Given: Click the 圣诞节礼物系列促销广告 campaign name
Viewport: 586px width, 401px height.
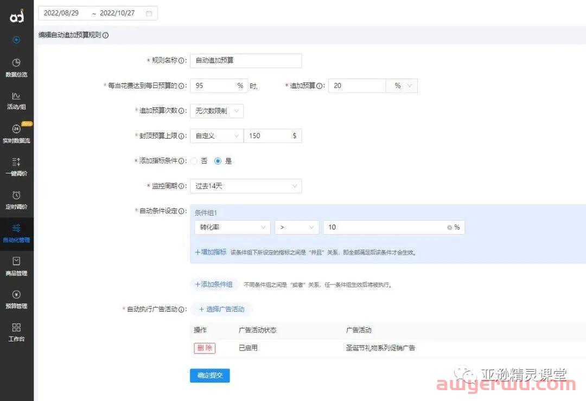Looking at the screenshot, I should (x=380, y=348).
